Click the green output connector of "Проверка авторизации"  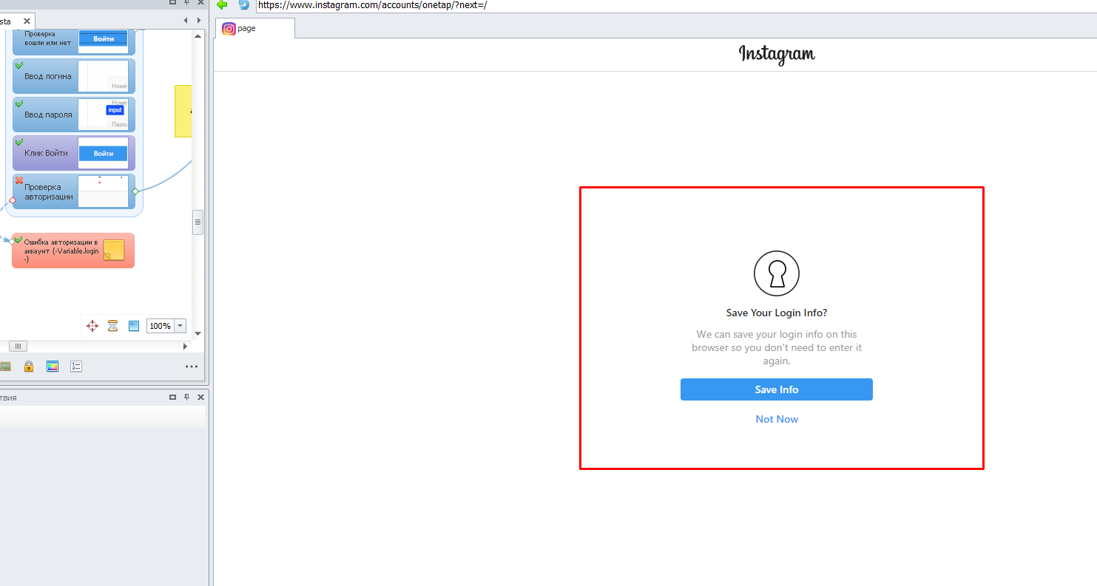(x=135, y=191)
